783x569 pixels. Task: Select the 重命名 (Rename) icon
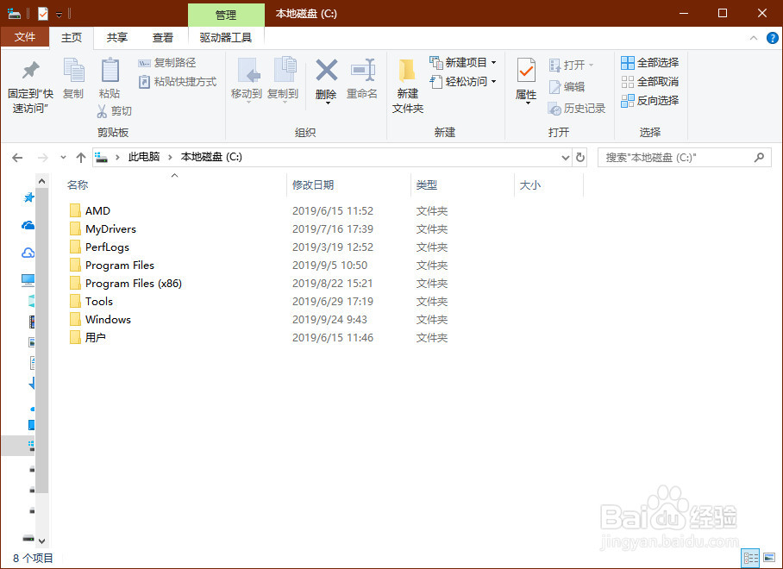click(362, 78)
